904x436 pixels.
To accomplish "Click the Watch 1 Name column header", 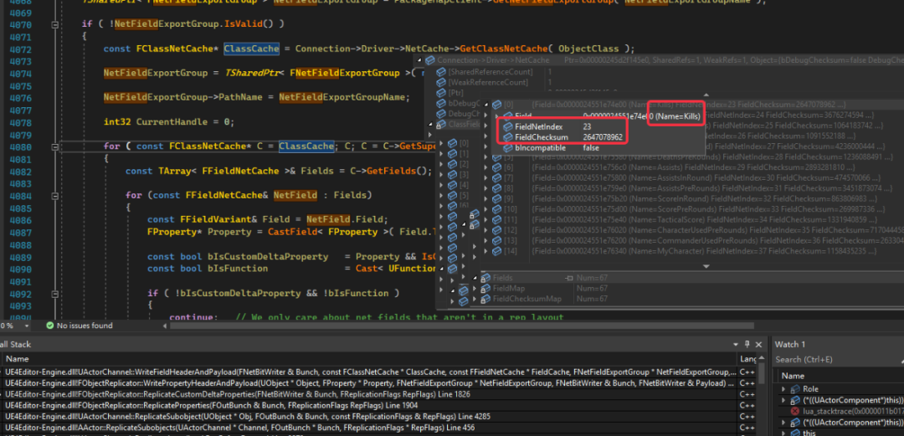I will (x=792, y=376).
